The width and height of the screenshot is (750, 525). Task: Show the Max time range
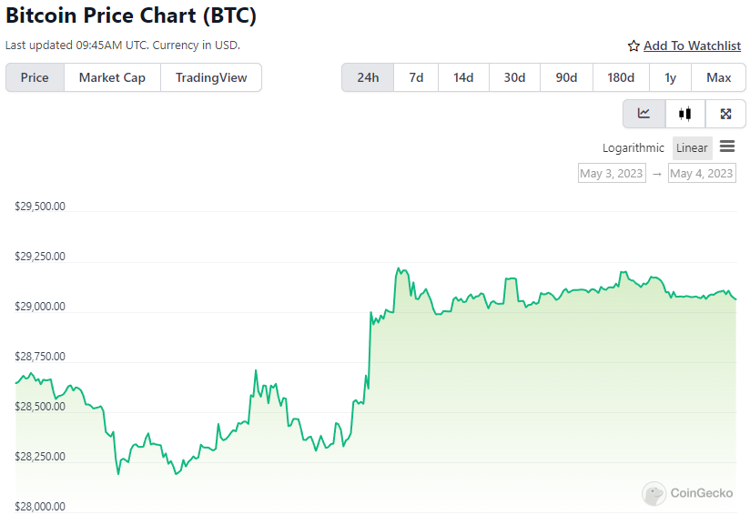pyautogui.click(x=718, y=77)
